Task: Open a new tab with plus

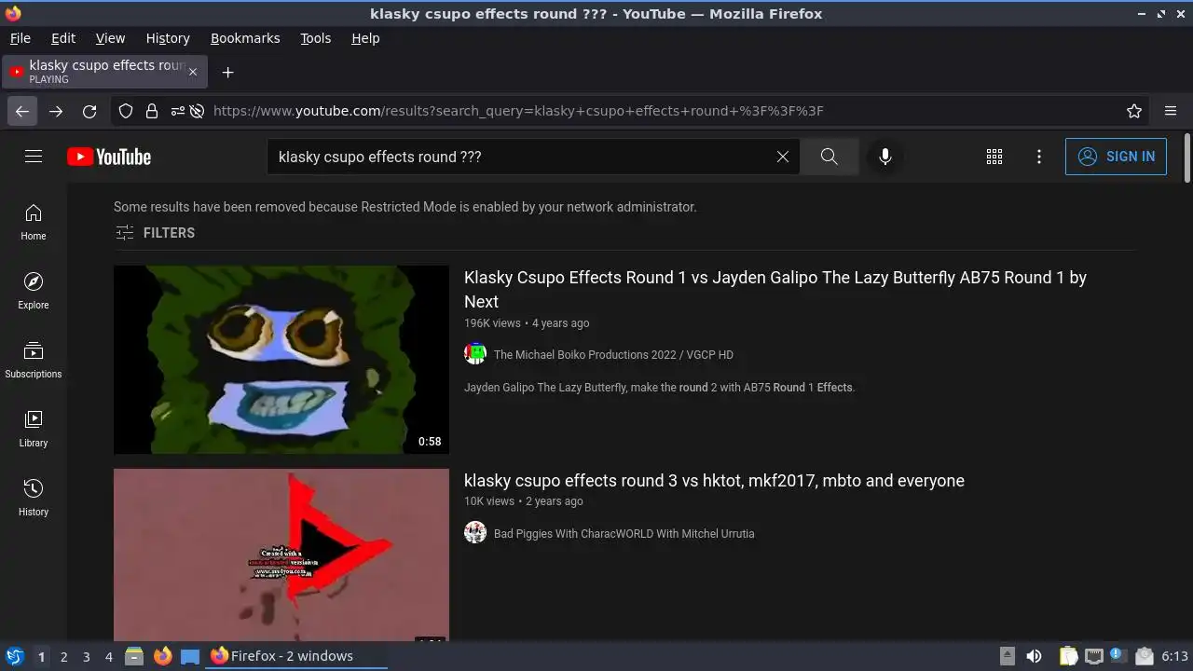Action: point(227,72)
